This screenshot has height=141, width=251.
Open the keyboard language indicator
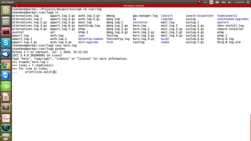click(x=211, y=2)
